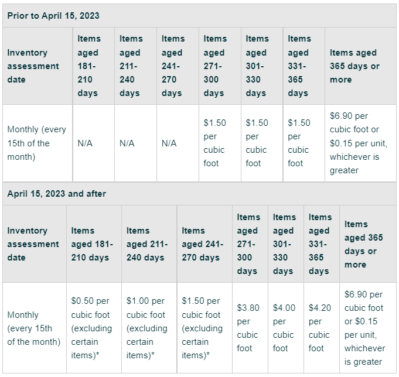Select lower table 'Items aged 365 days or more' header
This screenshot has width=399, height=377.
pos(368,244)
